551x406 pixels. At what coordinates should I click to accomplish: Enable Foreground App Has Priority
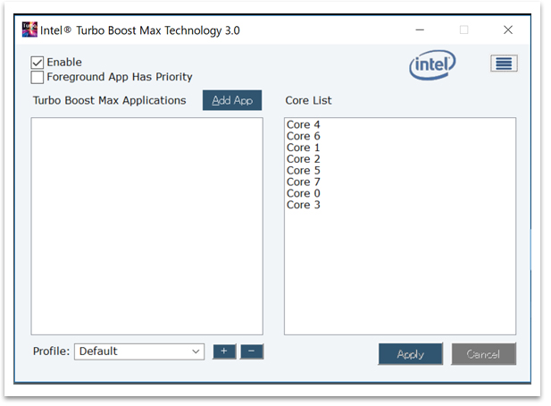coord(38,77)
